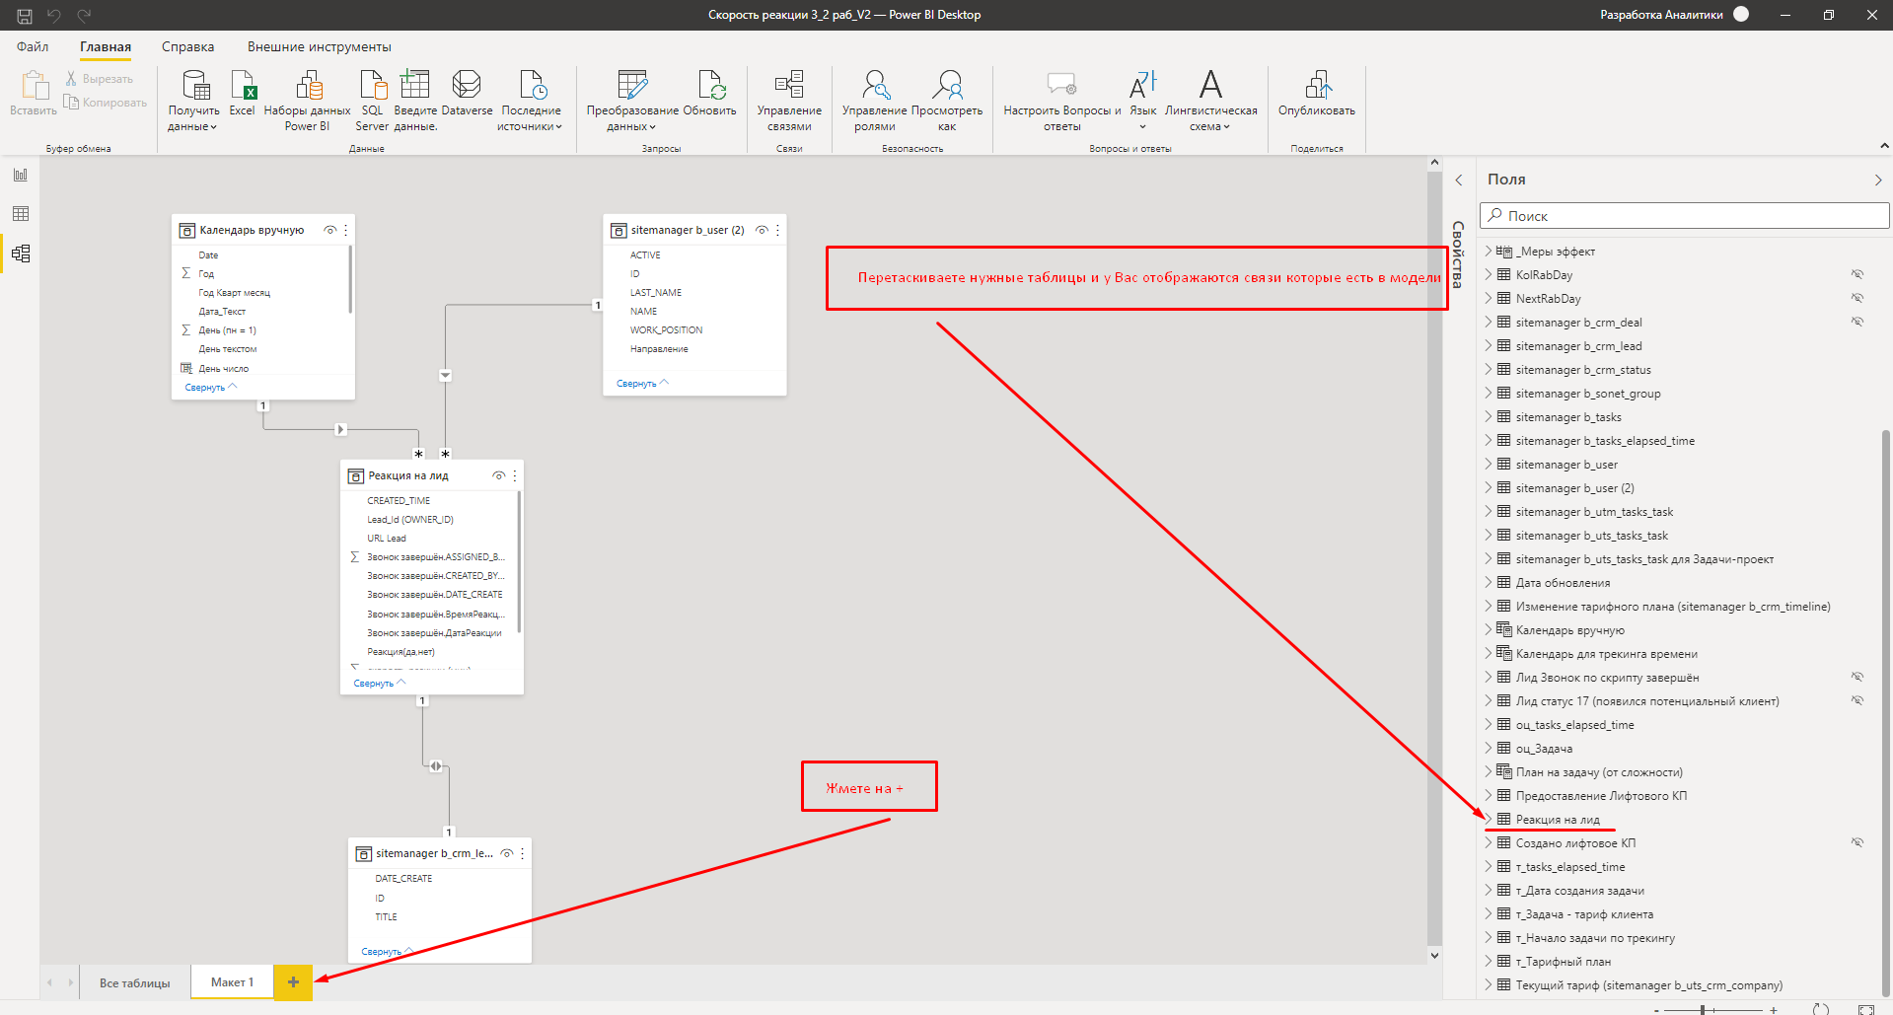Toggle hidden eye for NextRabDay field table
This screenshot has height=1015, width=1893.
point(1857,298)
